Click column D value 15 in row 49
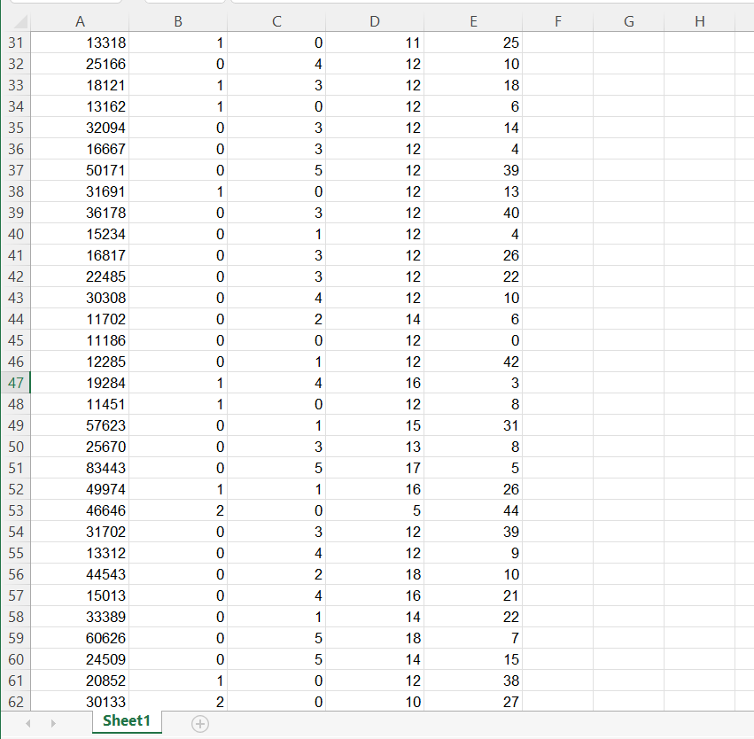This screenshot has width=754, height=739. (x=375, y=425)
